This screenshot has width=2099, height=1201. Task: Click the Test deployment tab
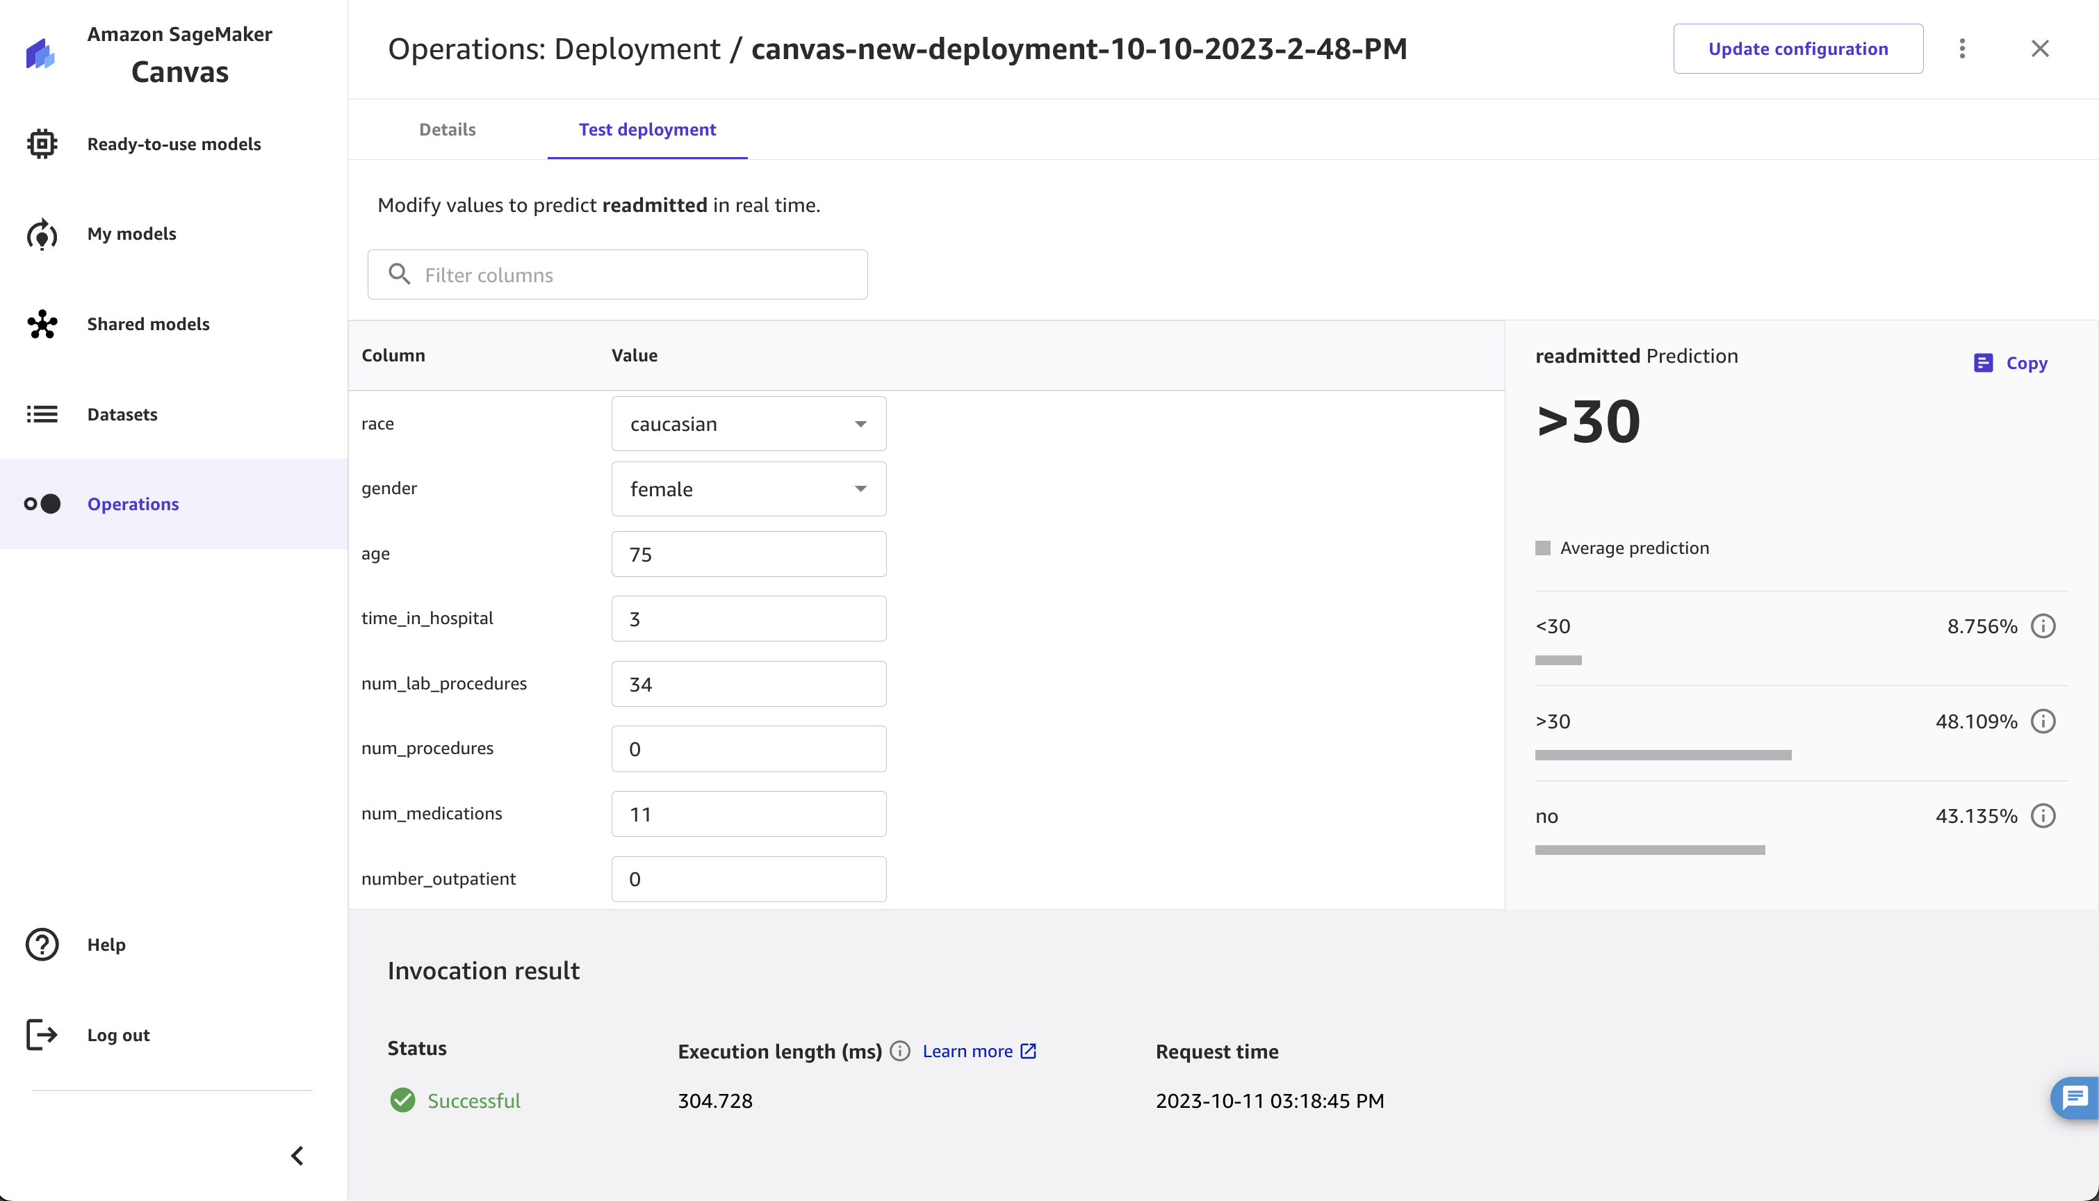(x=647, y=130)
